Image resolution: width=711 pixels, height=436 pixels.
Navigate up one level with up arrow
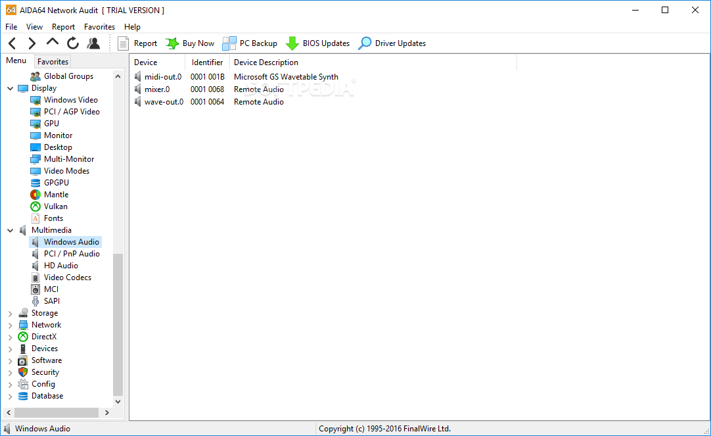(53, 42)
